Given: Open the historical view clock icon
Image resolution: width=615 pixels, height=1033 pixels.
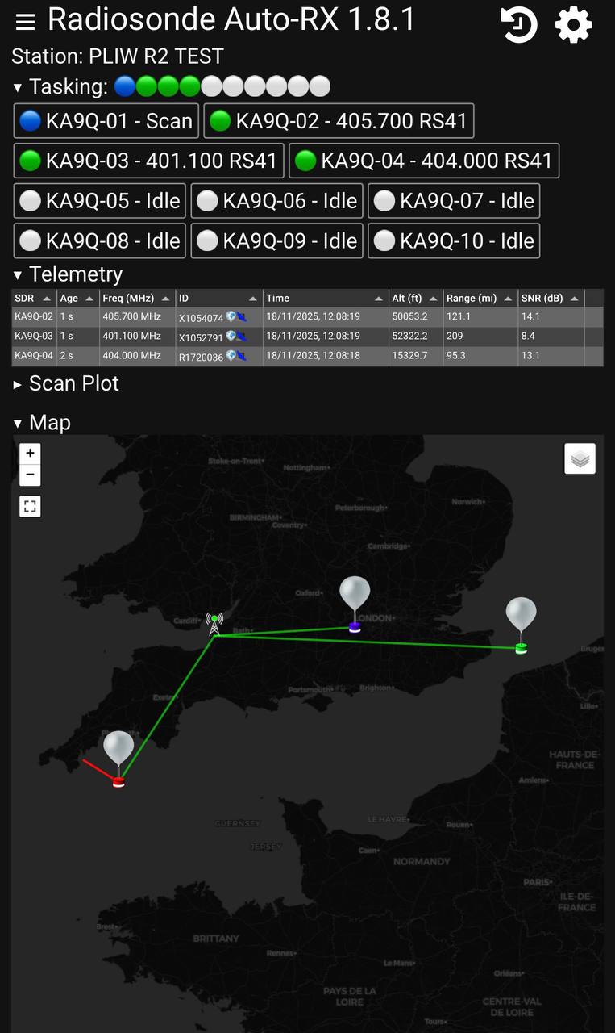Looking at the screenshot, I should pos(518,25).
